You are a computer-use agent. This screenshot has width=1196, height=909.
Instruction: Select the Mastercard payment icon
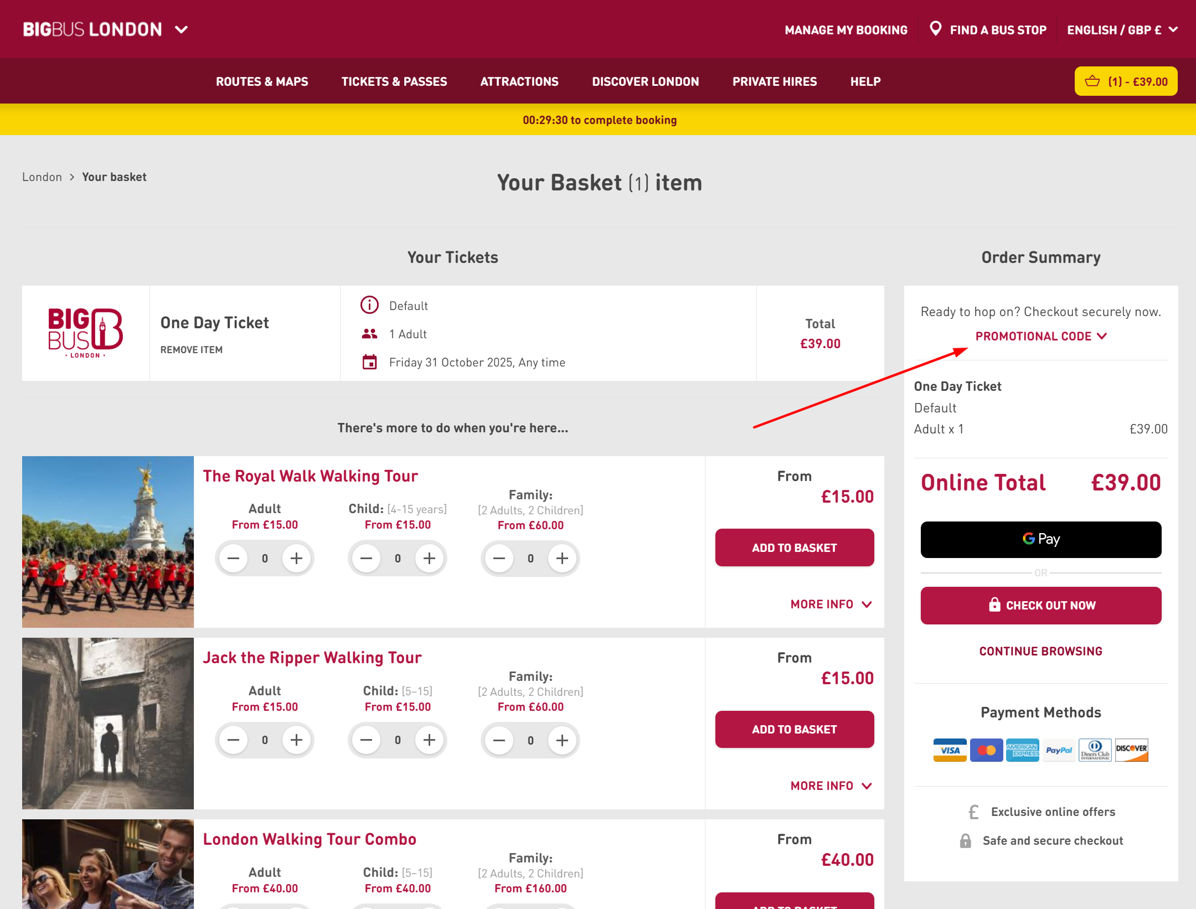tap(986, 750)
